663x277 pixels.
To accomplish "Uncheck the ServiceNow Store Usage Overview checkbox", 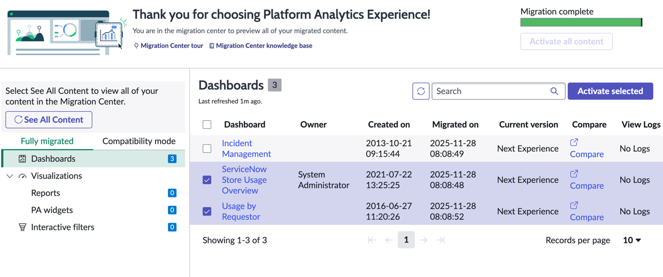I will click(x=207, y=180).
